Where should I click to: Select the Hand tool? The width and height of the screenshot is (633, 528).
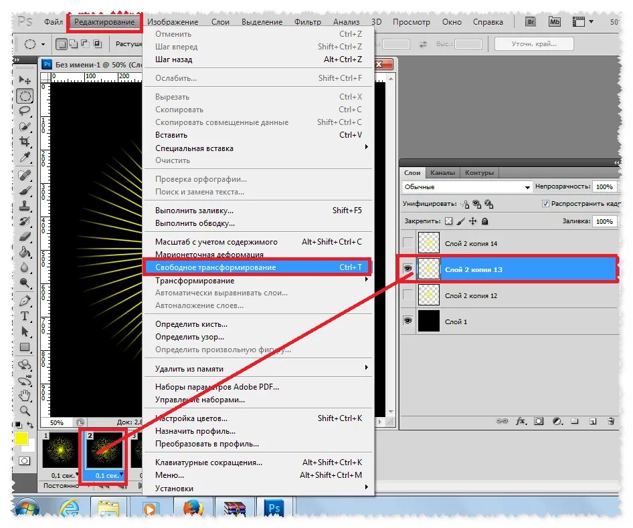[25, 395]
